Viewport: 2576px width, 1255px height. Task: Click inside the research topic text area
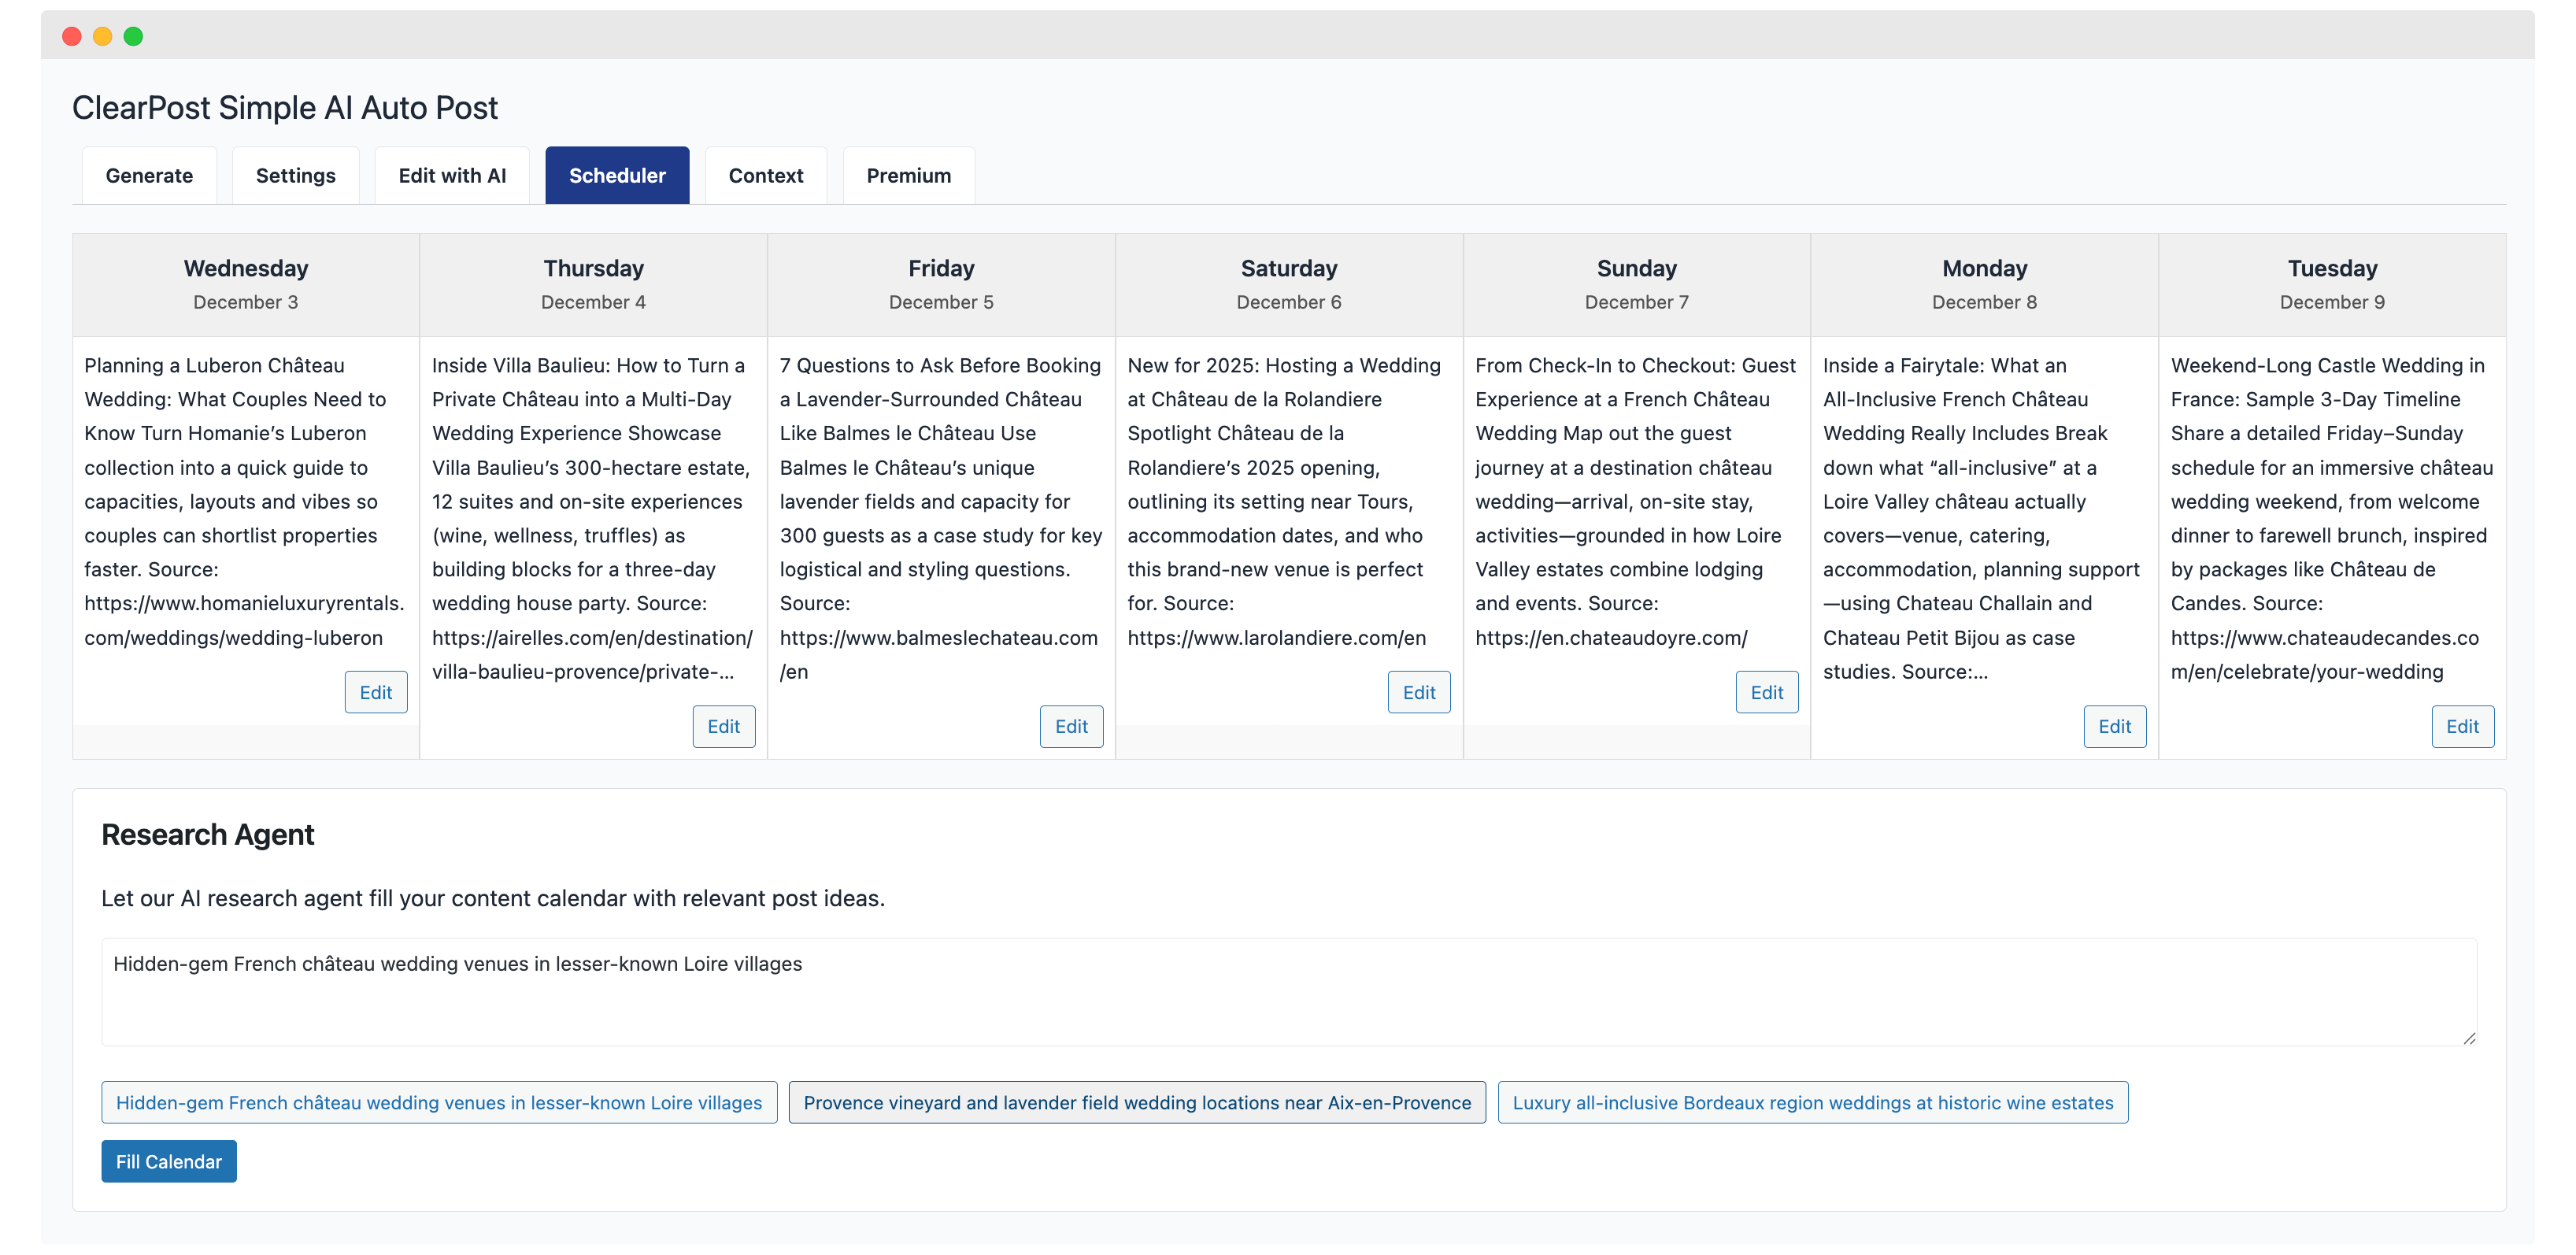1288,990
